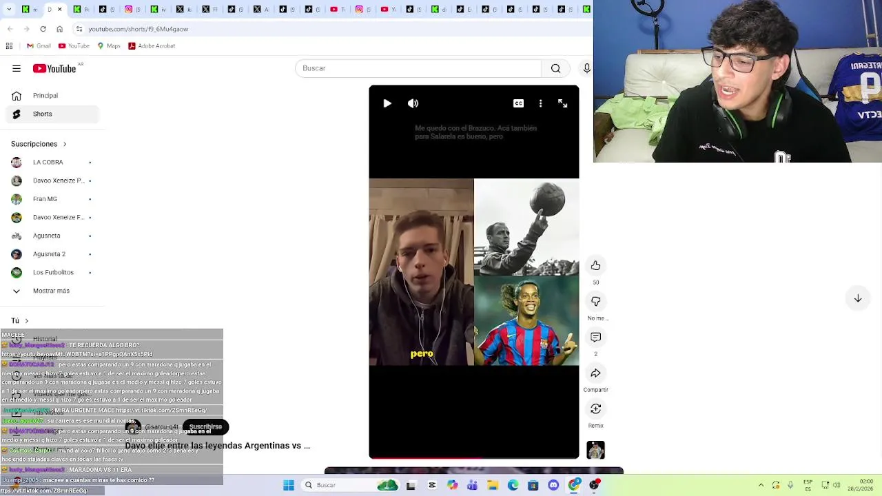Reload the YouTube page
The height and width of the screenshot is (496, 882).
pyautogui.click(x=43, y=29)
